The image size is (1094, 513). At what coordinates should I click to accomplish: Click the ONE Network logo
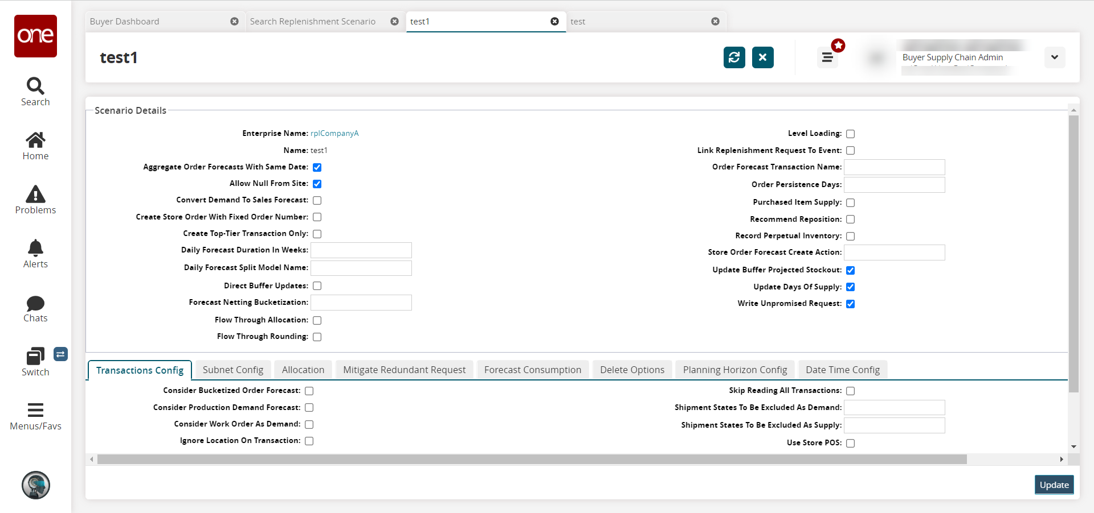pos(35,36)
